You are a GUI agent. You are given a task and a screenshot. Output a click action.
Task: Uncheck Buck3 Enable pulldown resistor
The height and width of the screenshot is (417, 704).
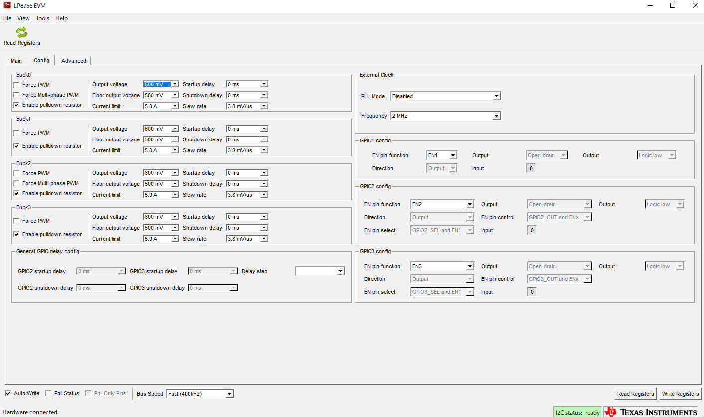[17, 234]
